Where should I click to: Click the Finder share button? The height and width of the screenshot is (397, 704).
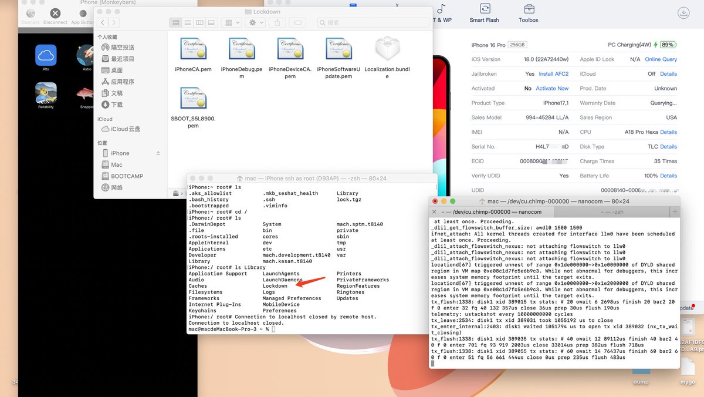[x=277, y=22]
